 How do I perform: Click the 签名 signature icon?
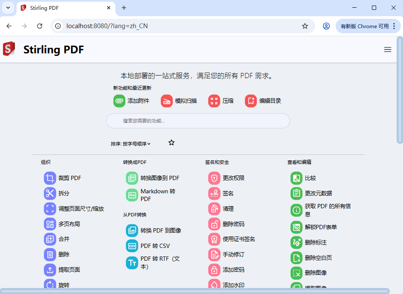[214, 193]
